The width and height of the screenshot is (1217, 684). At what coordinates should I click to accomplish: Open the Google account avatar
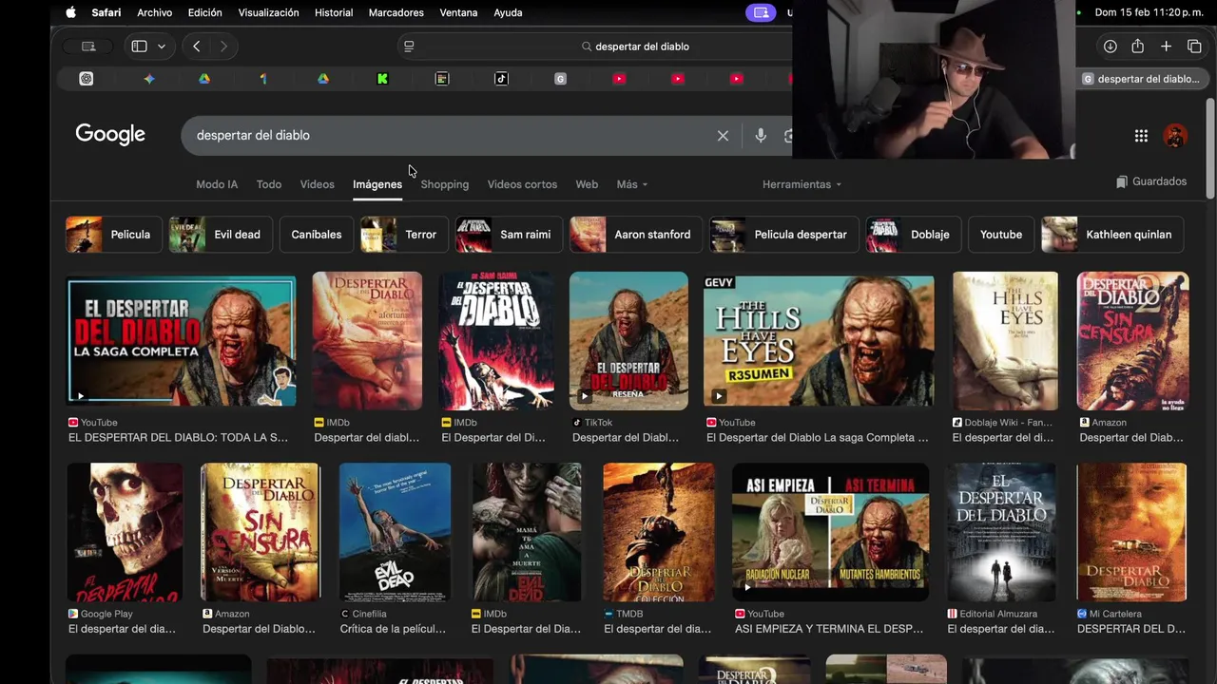point(1175,136)
